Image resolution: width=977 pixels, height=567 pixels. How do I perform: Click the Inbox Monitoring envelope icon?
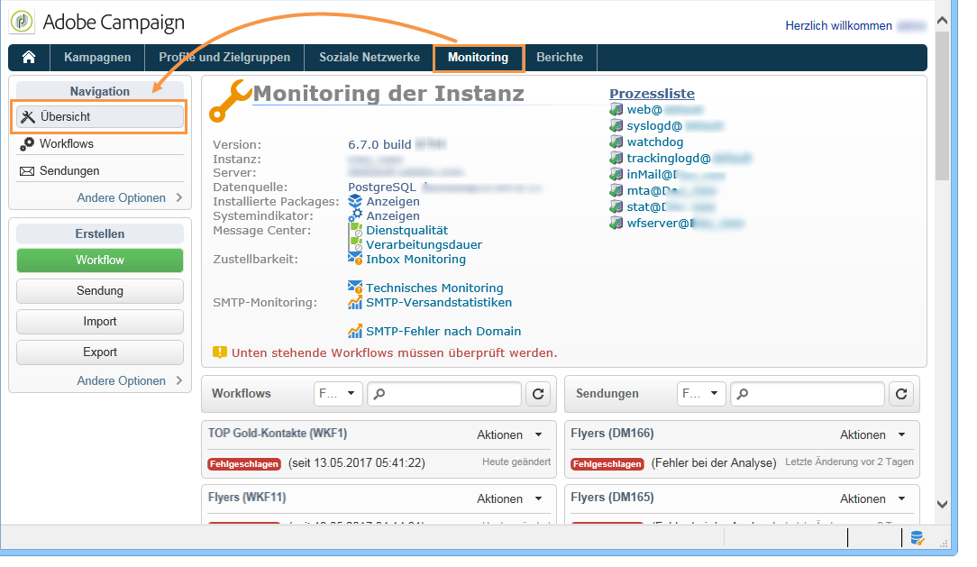(355, 259)
